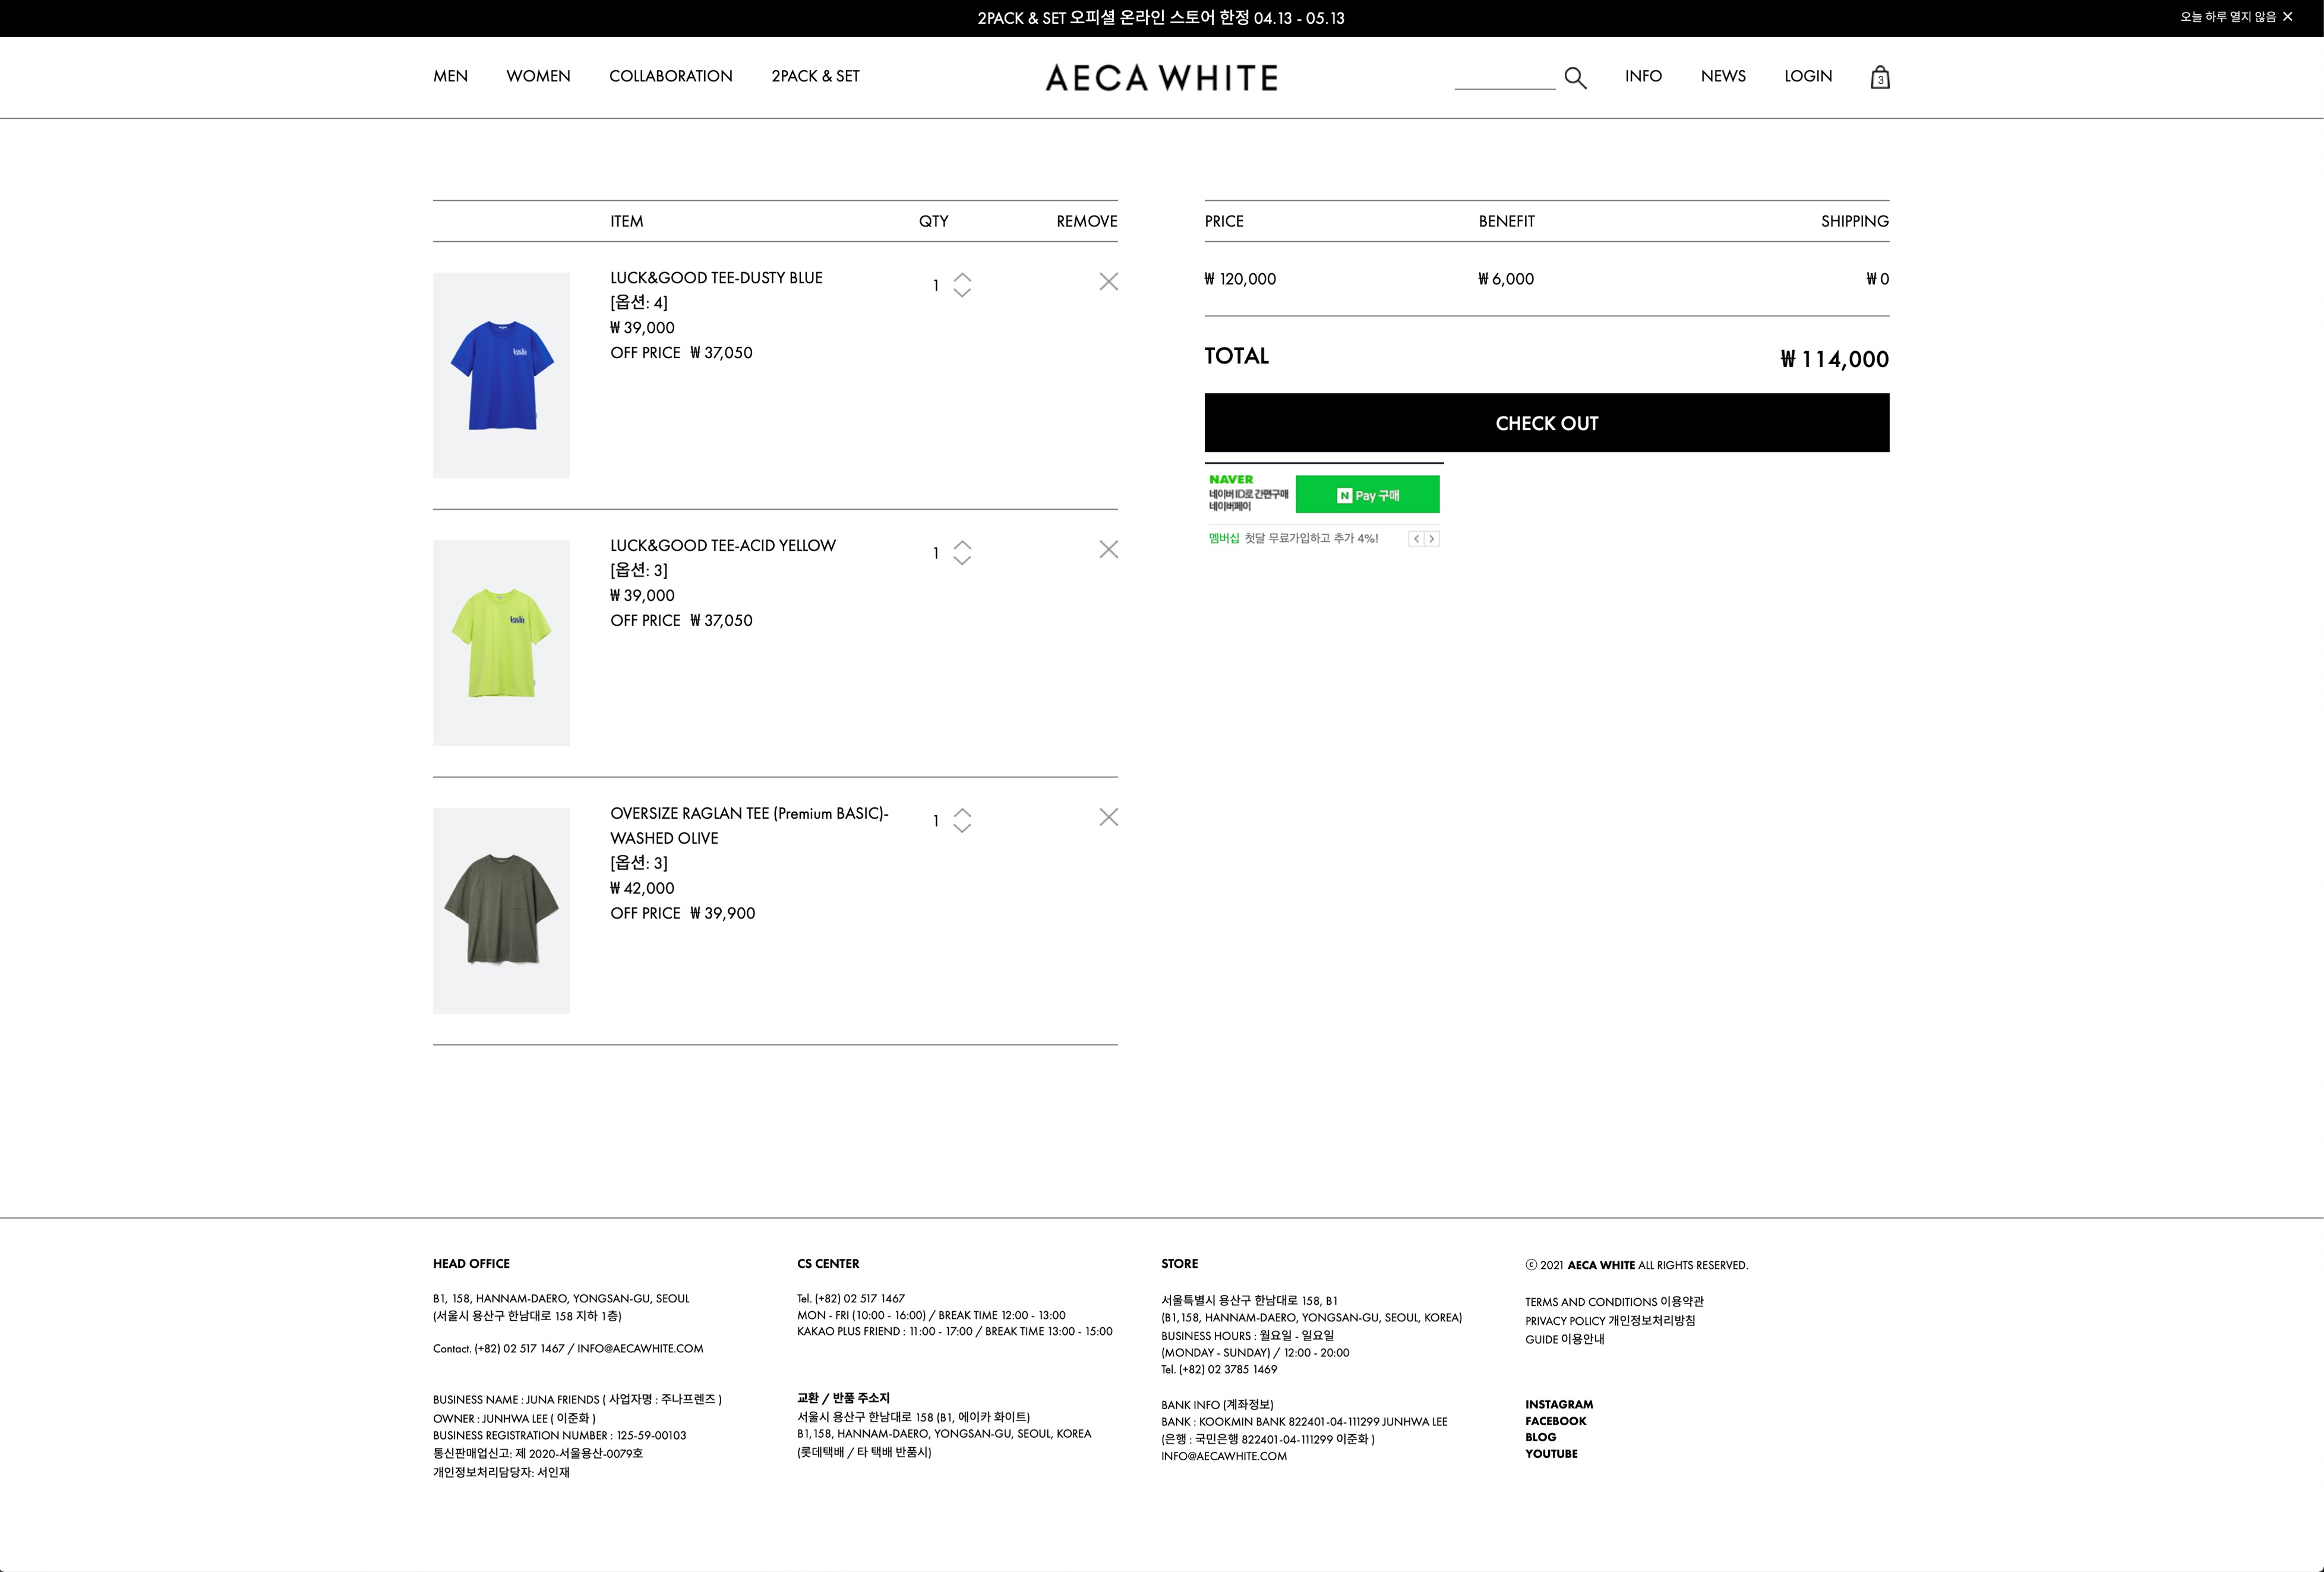Close the top promotional banner
2324x1572 pixels.
tap(2288, 17)
